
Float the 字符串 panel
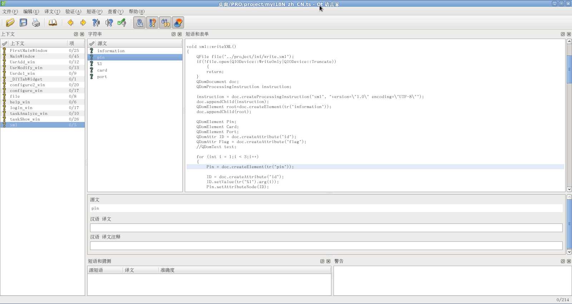173,34
